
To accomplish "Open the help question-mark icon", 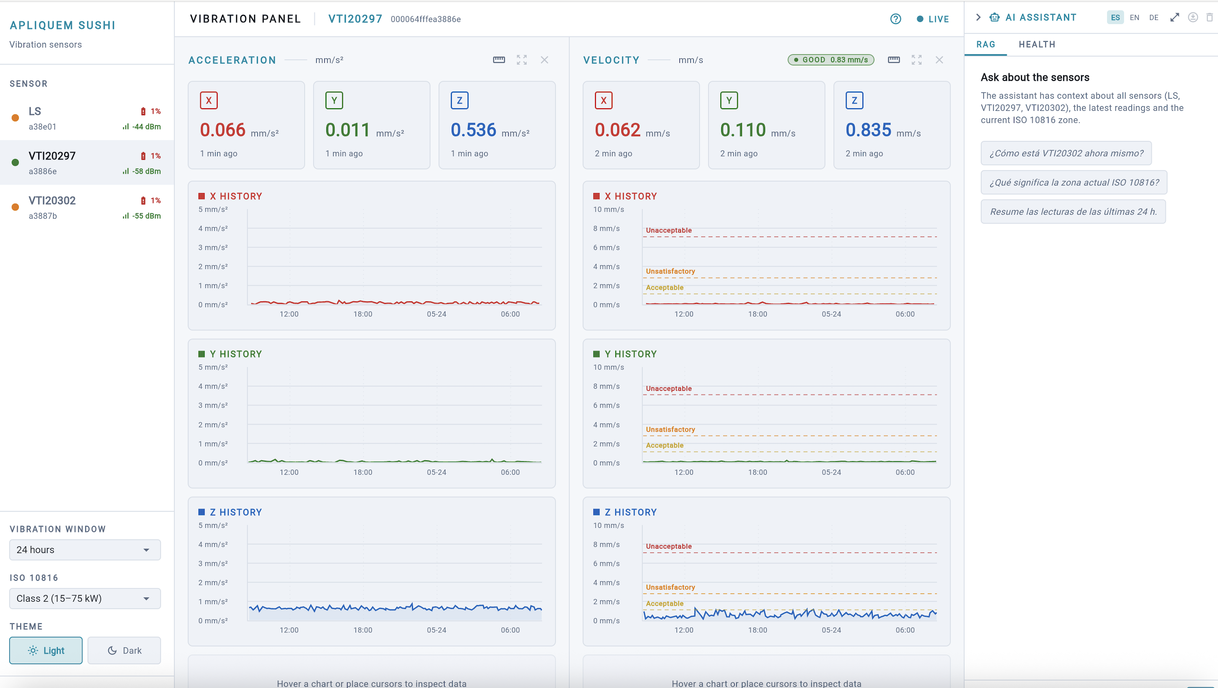I will [x=895, y=19].
